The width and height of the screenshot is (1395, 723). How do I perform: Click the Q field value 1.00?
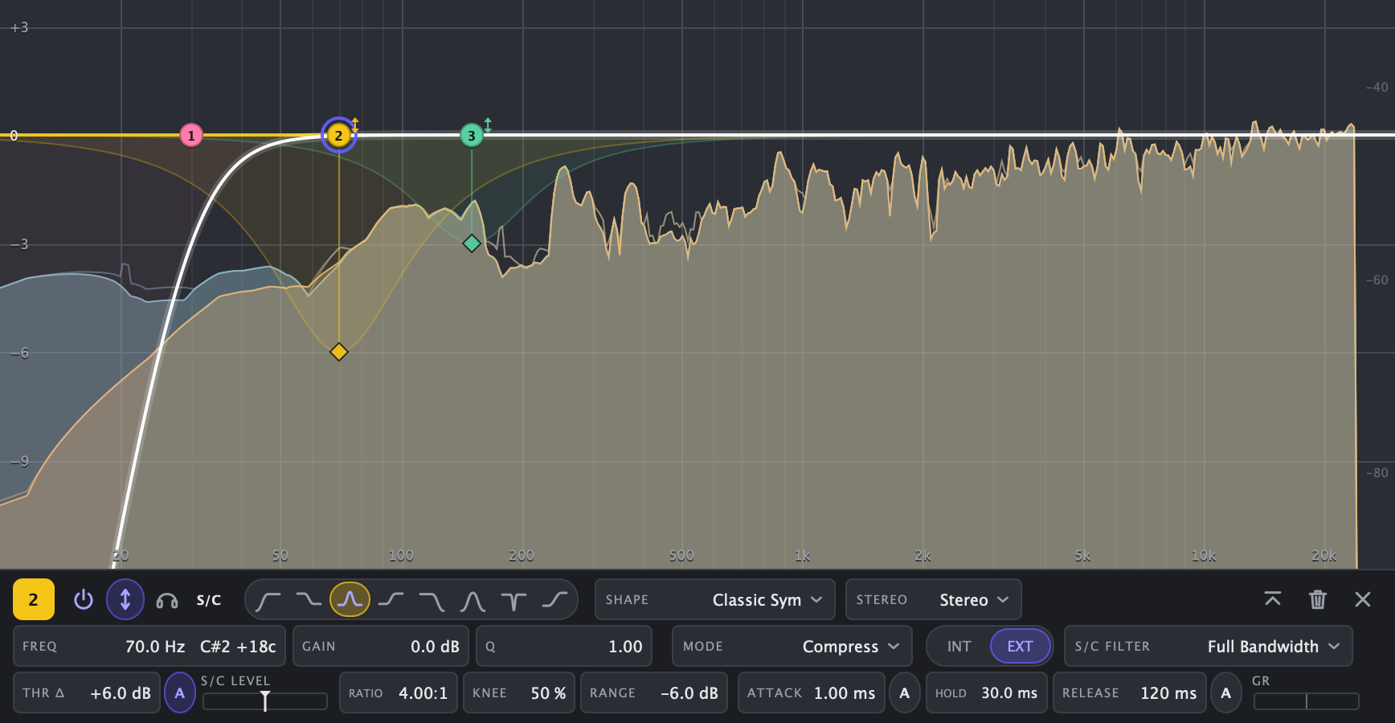[x=564, y=647]
